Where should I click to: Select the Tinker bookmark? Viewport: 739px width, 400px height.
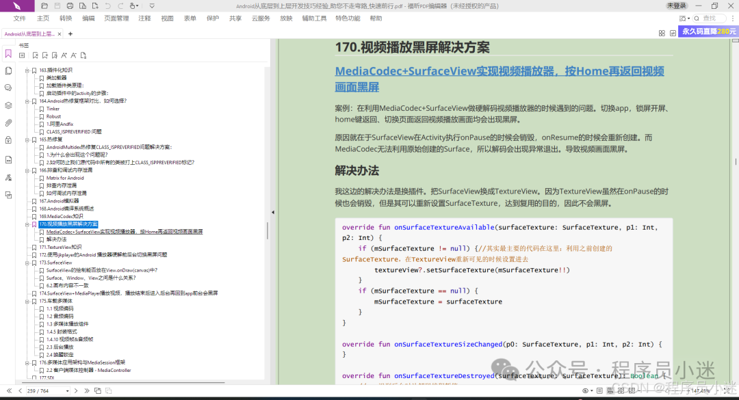coord(53,109)
